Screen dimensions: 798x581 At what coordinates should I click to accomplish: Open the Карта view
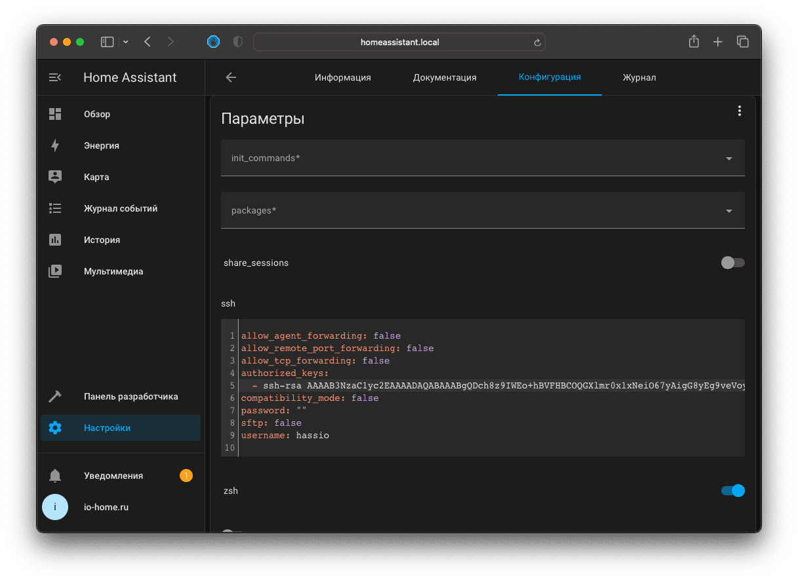pos(96,177)
